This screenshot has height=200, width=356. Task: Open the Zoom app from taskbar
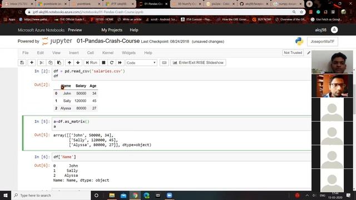click(170, 195)
